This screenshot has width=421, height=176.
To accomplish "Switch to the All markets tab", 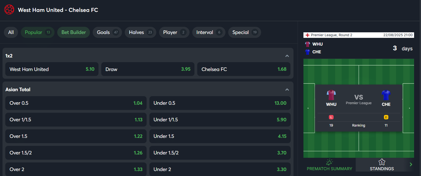I will pos(11,32).
